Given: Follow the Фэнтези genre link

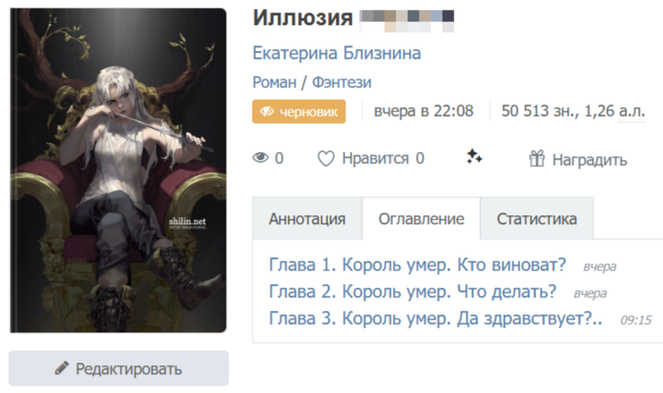Looking at the screenshot, I should click(x=342, y=82).
